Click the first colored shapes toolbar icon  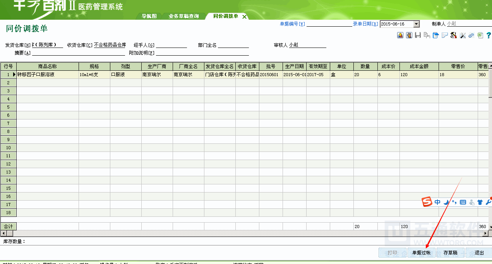pos(400,35)
